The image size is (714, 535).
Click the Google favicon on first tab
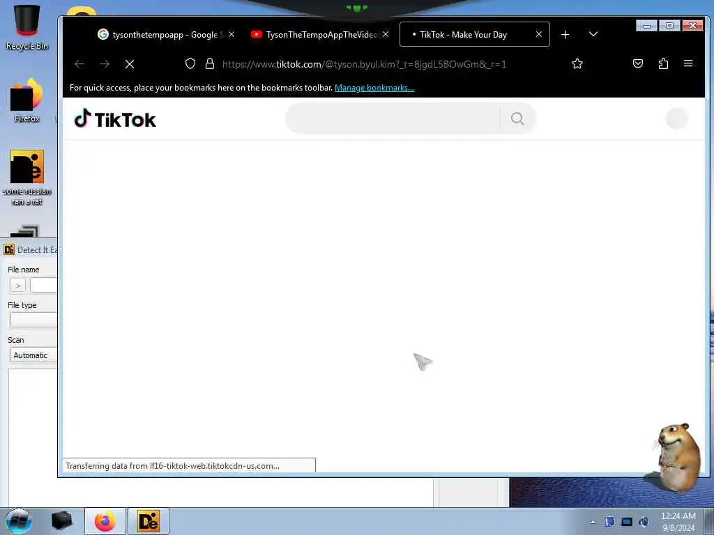[103, 34]
